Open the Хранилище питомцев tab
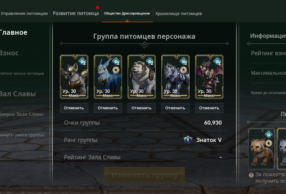The height and width of the screenshot is (194, 286). click(x=178, y=14)
